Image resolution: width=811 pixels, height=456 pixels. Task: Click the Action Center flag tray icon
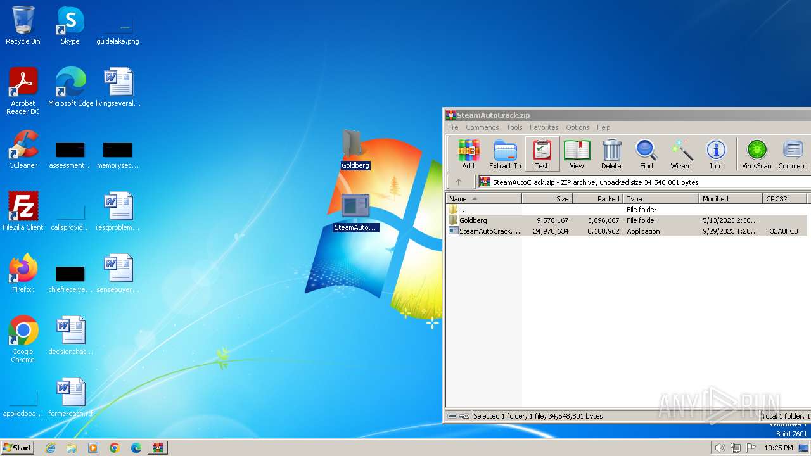pos(751,448)
